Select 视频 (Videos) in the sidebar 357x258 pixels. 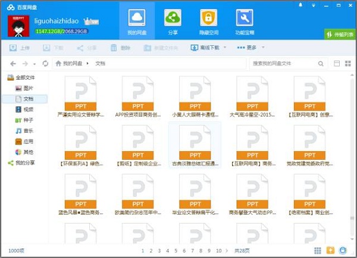pos(27,109)
